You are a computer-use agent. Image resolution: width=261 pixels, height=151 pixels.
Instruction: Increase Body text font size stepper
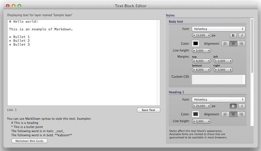(x=209, y=35)
